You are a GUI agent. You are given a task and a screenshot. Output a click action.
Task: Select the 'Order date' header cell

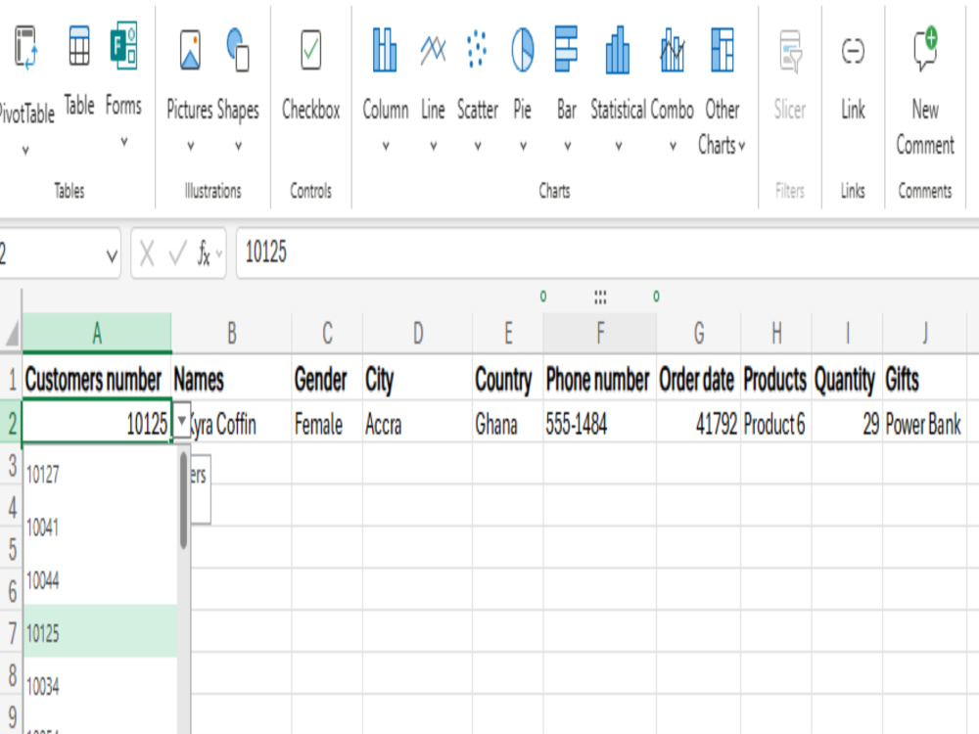pyautogui.click(x=698, y=379)
